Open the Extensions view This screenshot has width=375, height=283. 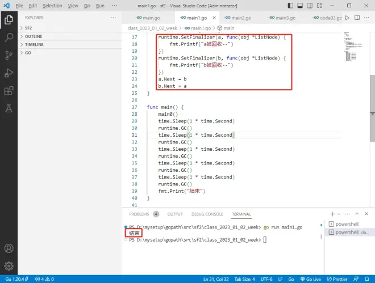pyautogui.click(x=9, y=91)
